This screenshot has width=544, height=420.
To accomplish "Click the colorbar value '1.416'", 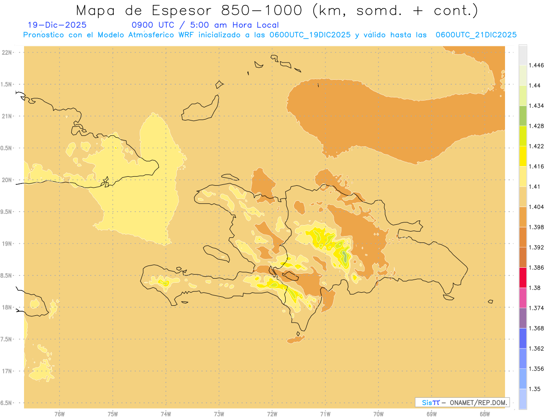I will (x=535, y=166).
